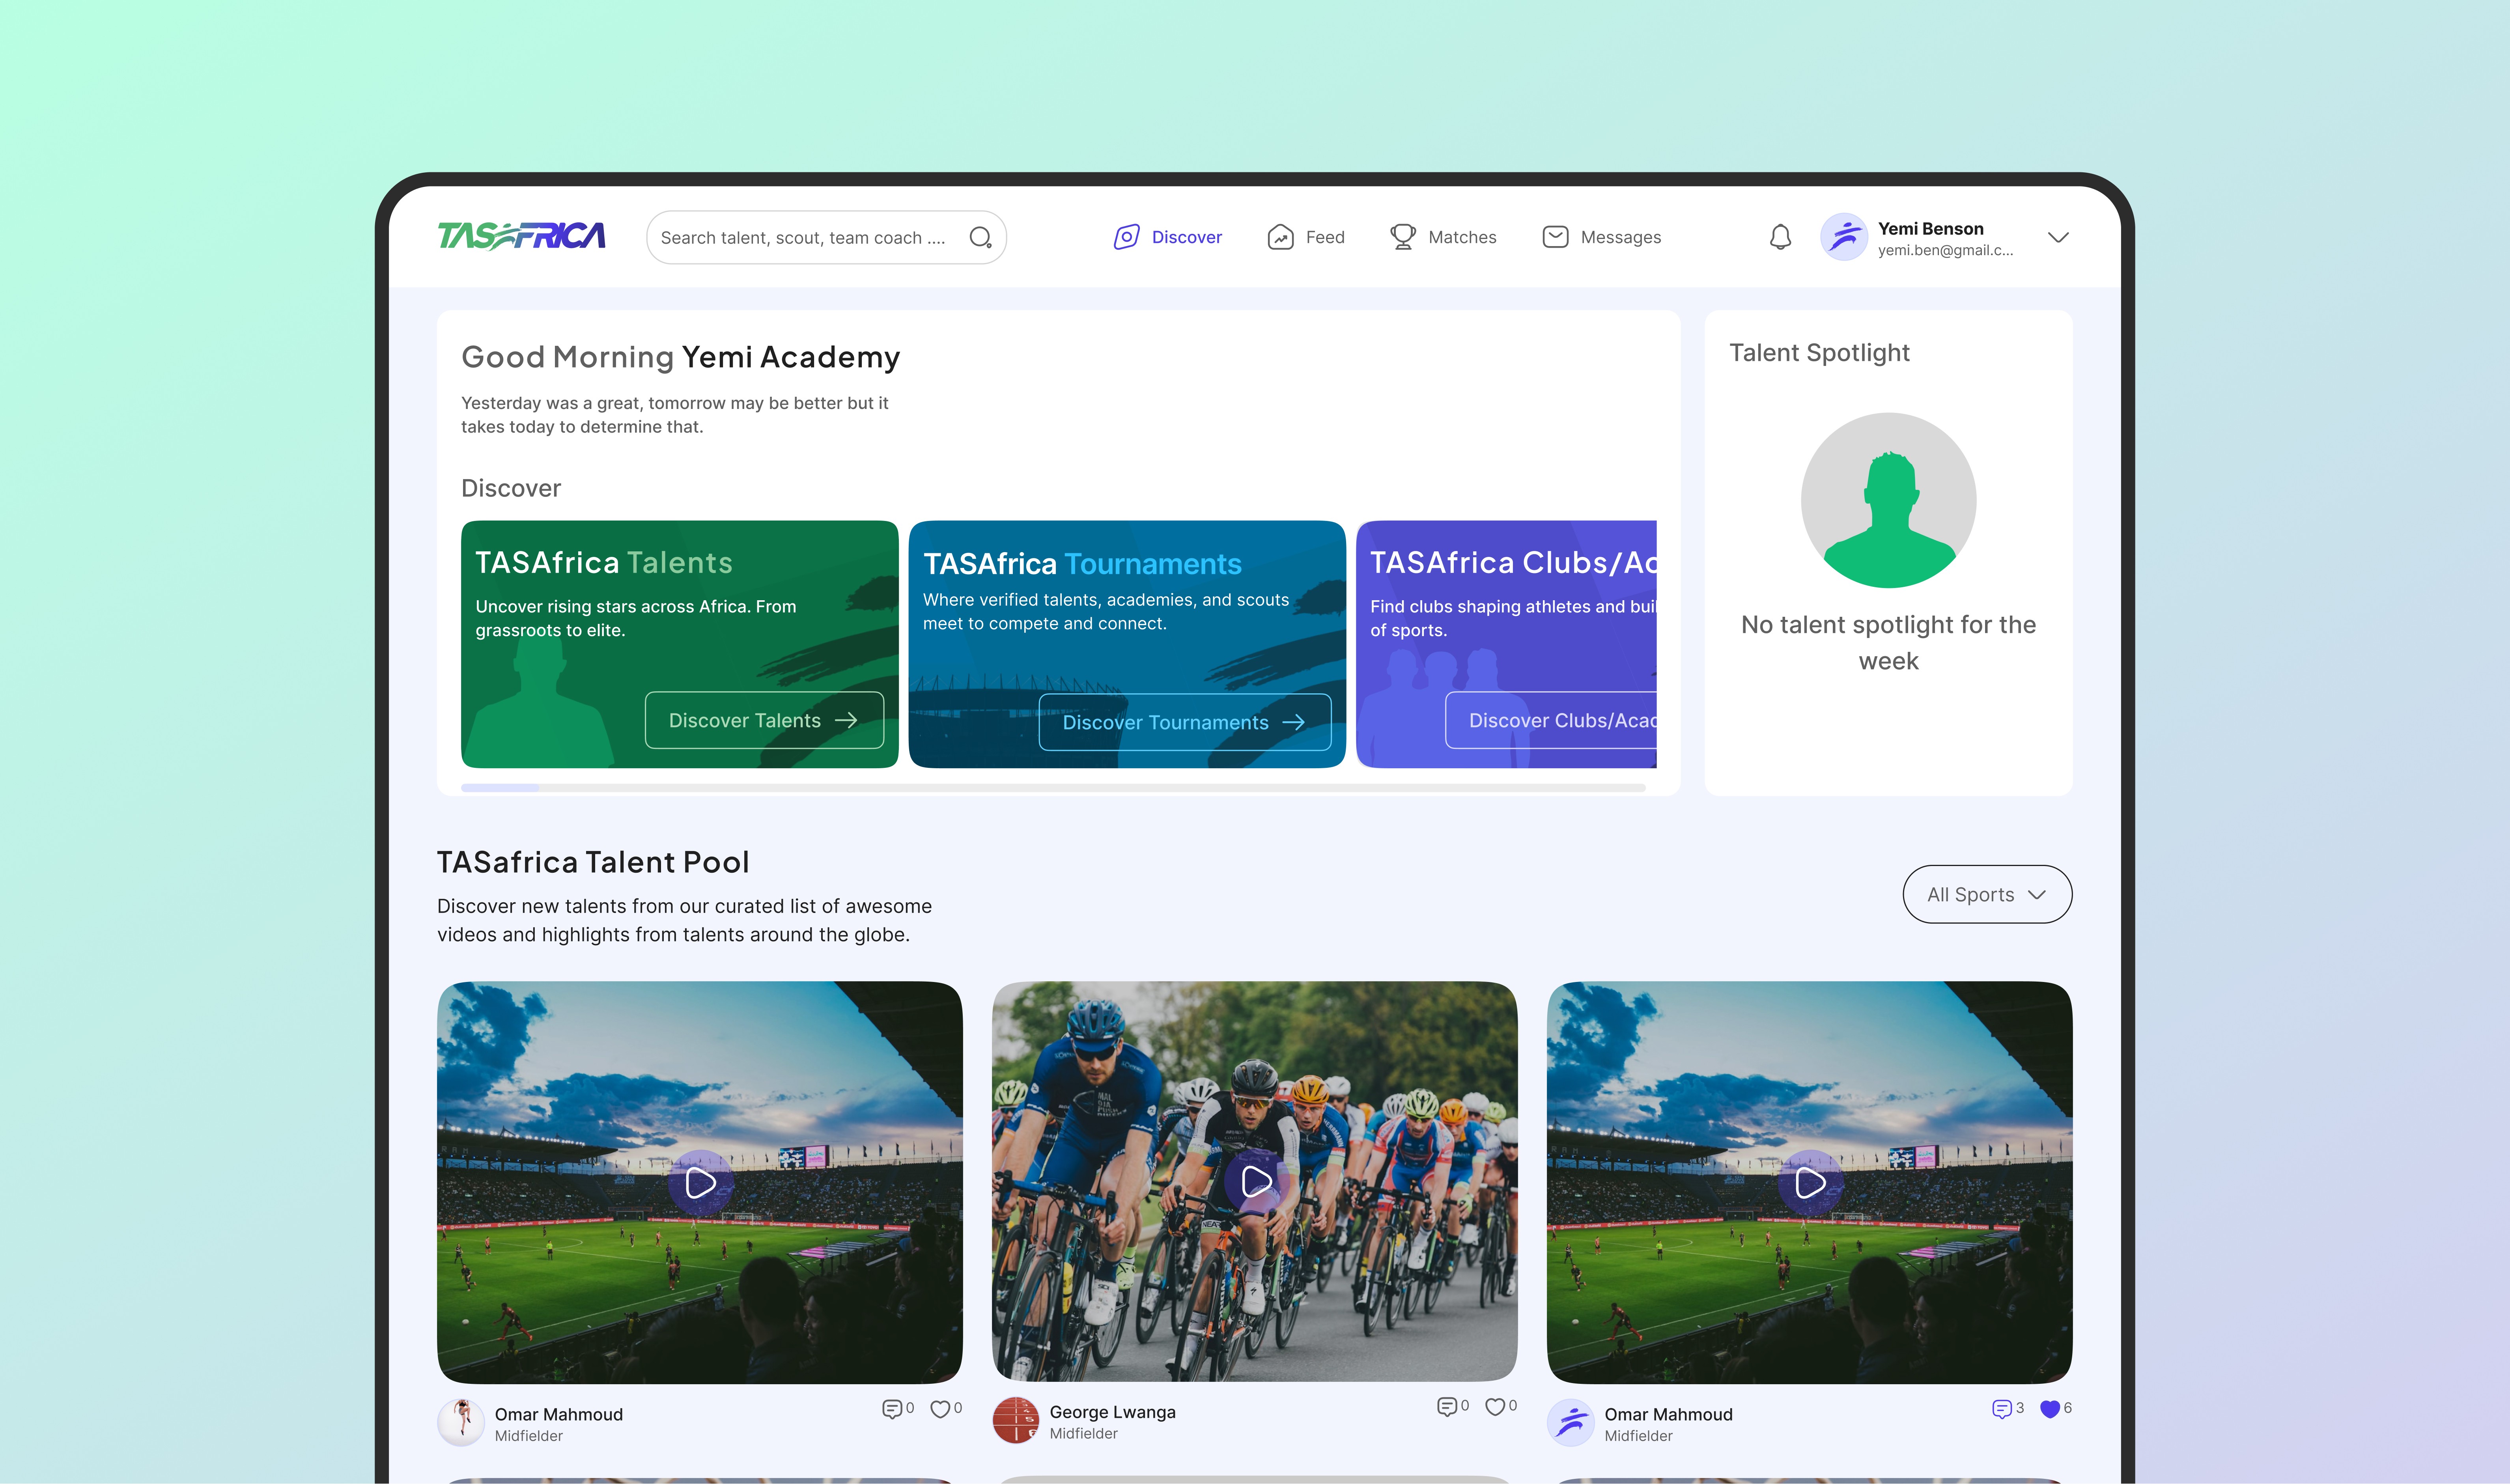
Task: Open the Discover tab
Action: [1168, 237]
